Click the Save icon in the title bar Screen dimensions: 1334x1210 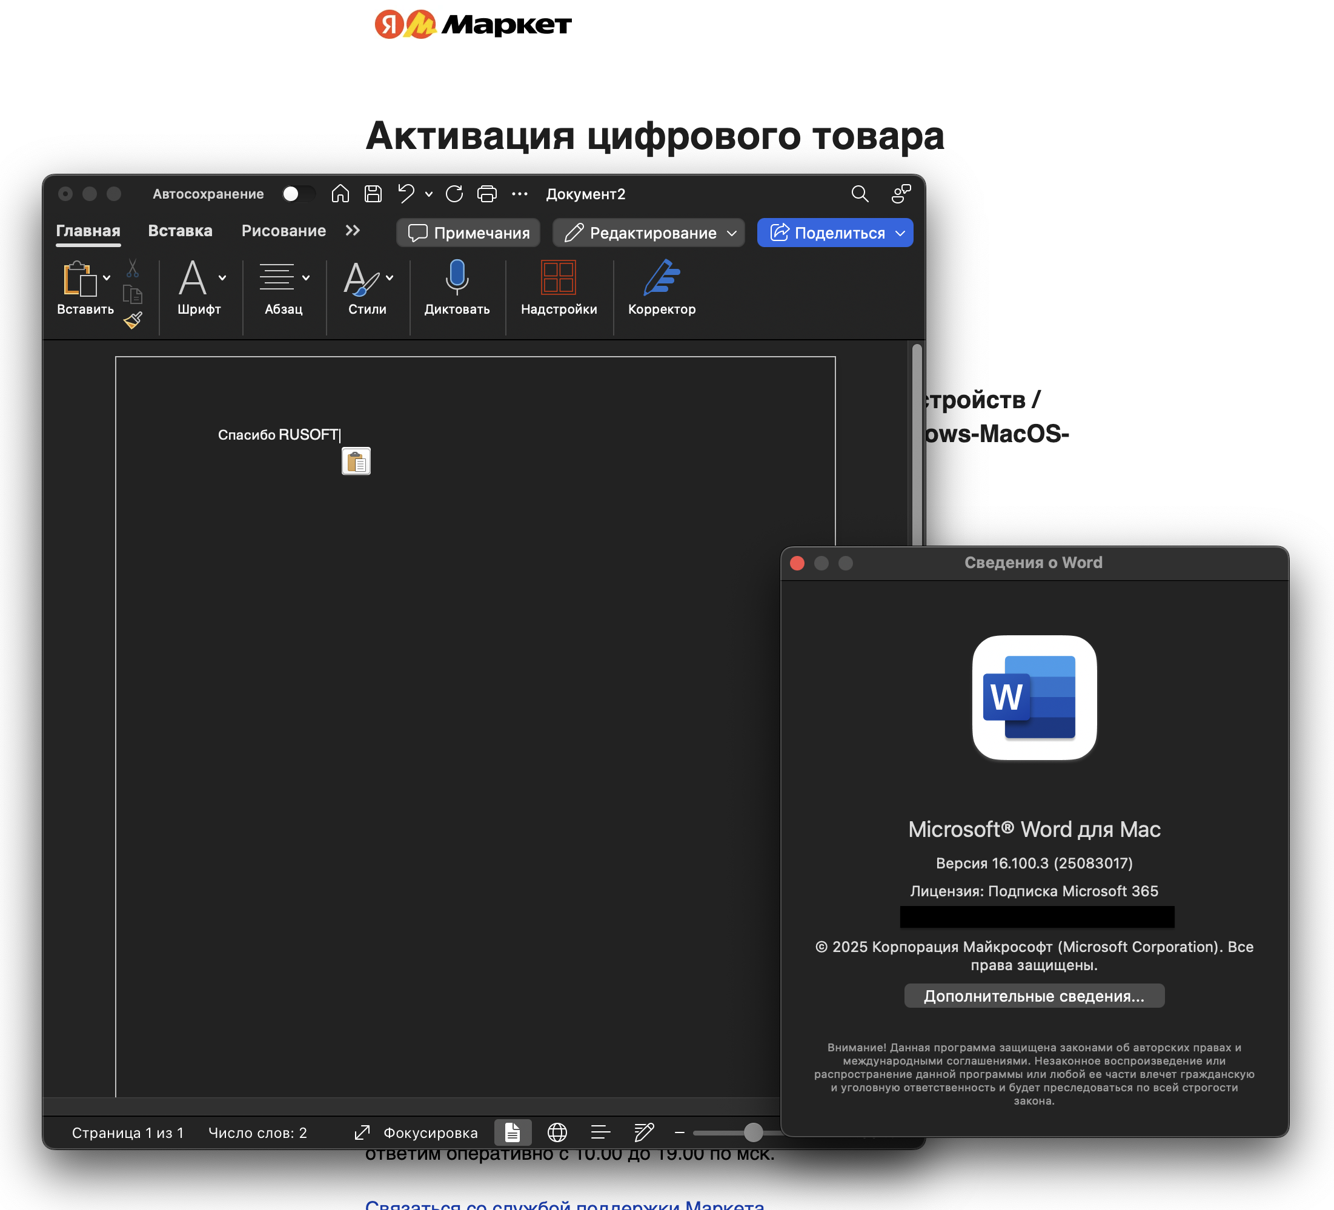(373, 194)
